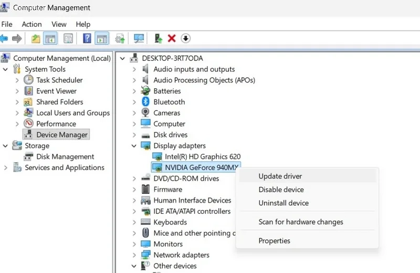The height and width of the screenshot is (273, 420).
Task: Click the Properties sheet toolbar icon
Action: pos(68,38)
